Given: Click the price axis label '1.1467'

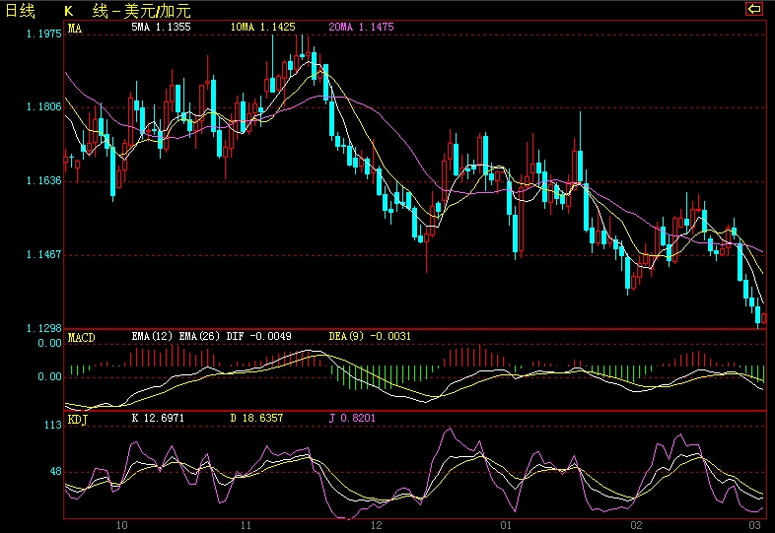Looking at the screenshot, I should tap(43, 254).
